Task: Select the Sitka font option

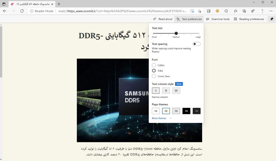Action: tap(154, 71)
